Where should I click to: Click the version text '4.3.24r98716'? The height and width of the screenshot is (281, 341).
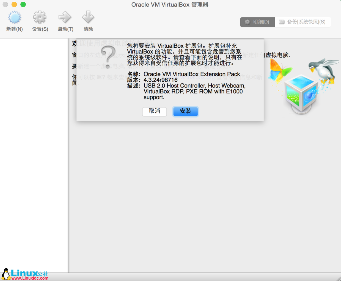point(161,80)
